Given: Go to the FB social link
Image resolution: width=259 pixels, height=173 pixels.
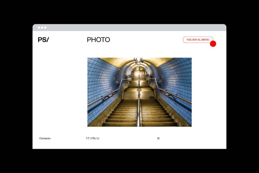Looking at the screenshot, I should pyautogui.click(x=93, y=138).
